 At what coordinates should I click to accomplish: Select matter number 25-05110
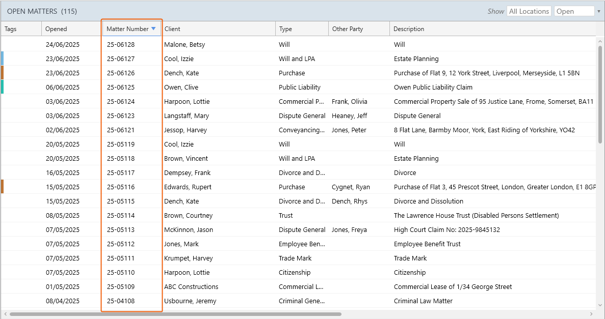[121, 272]
